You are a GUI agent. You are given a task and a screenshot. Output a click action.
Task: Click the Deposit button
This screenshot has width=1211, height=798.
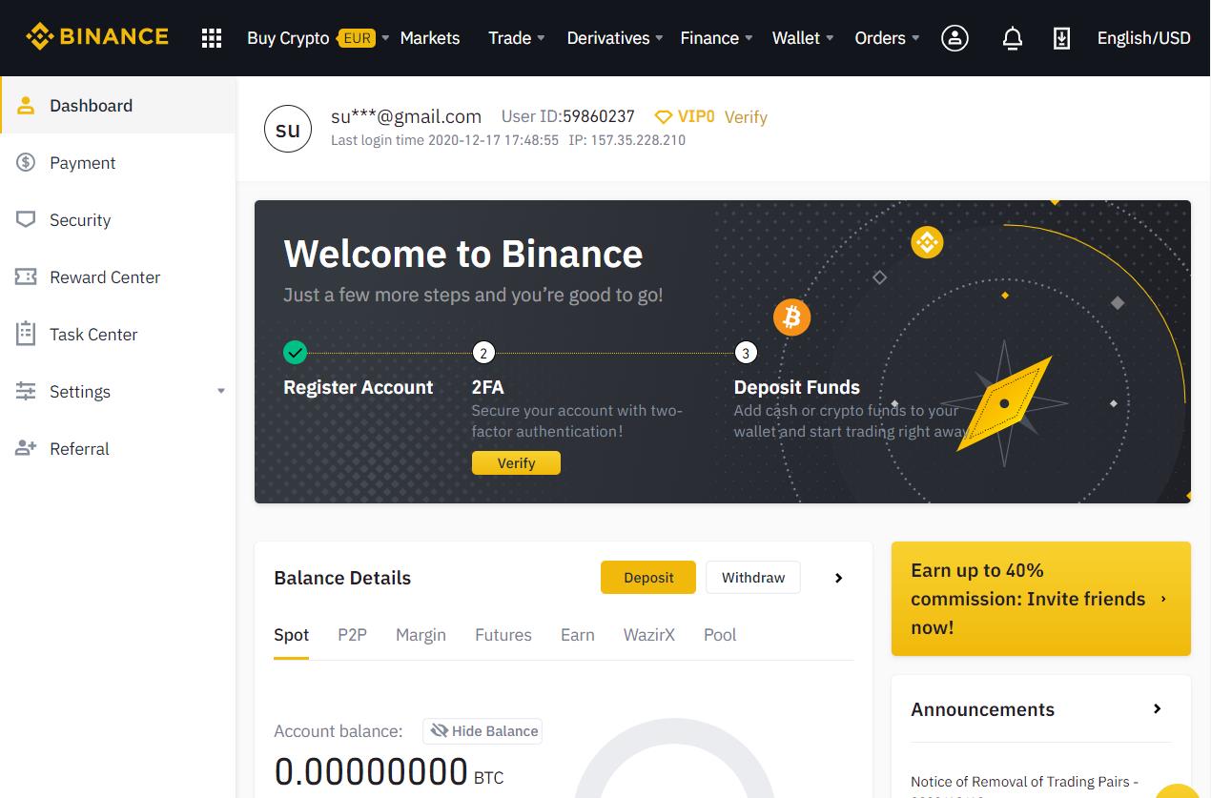pyautogui.click(x=648, y=578)
